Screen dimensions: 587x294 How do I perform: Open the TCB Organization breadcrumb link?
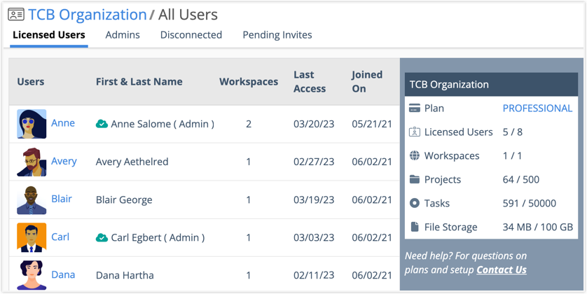coord(88,15)
